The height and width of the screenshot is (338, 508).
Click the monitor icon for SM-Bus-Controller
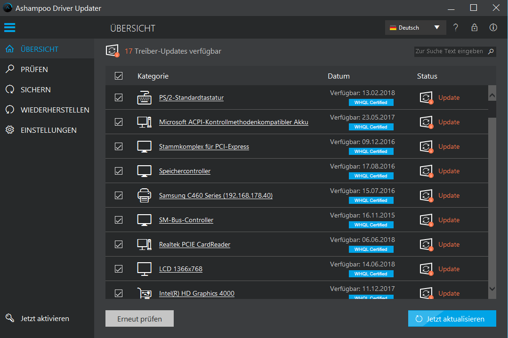(144, 220)
